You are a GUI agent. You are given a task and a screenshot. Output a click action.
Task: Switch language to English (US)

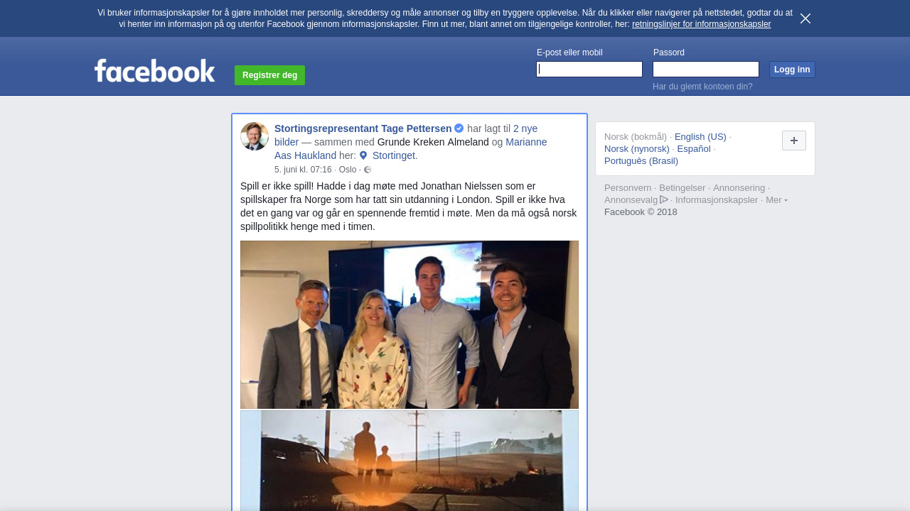coord(700,136)
